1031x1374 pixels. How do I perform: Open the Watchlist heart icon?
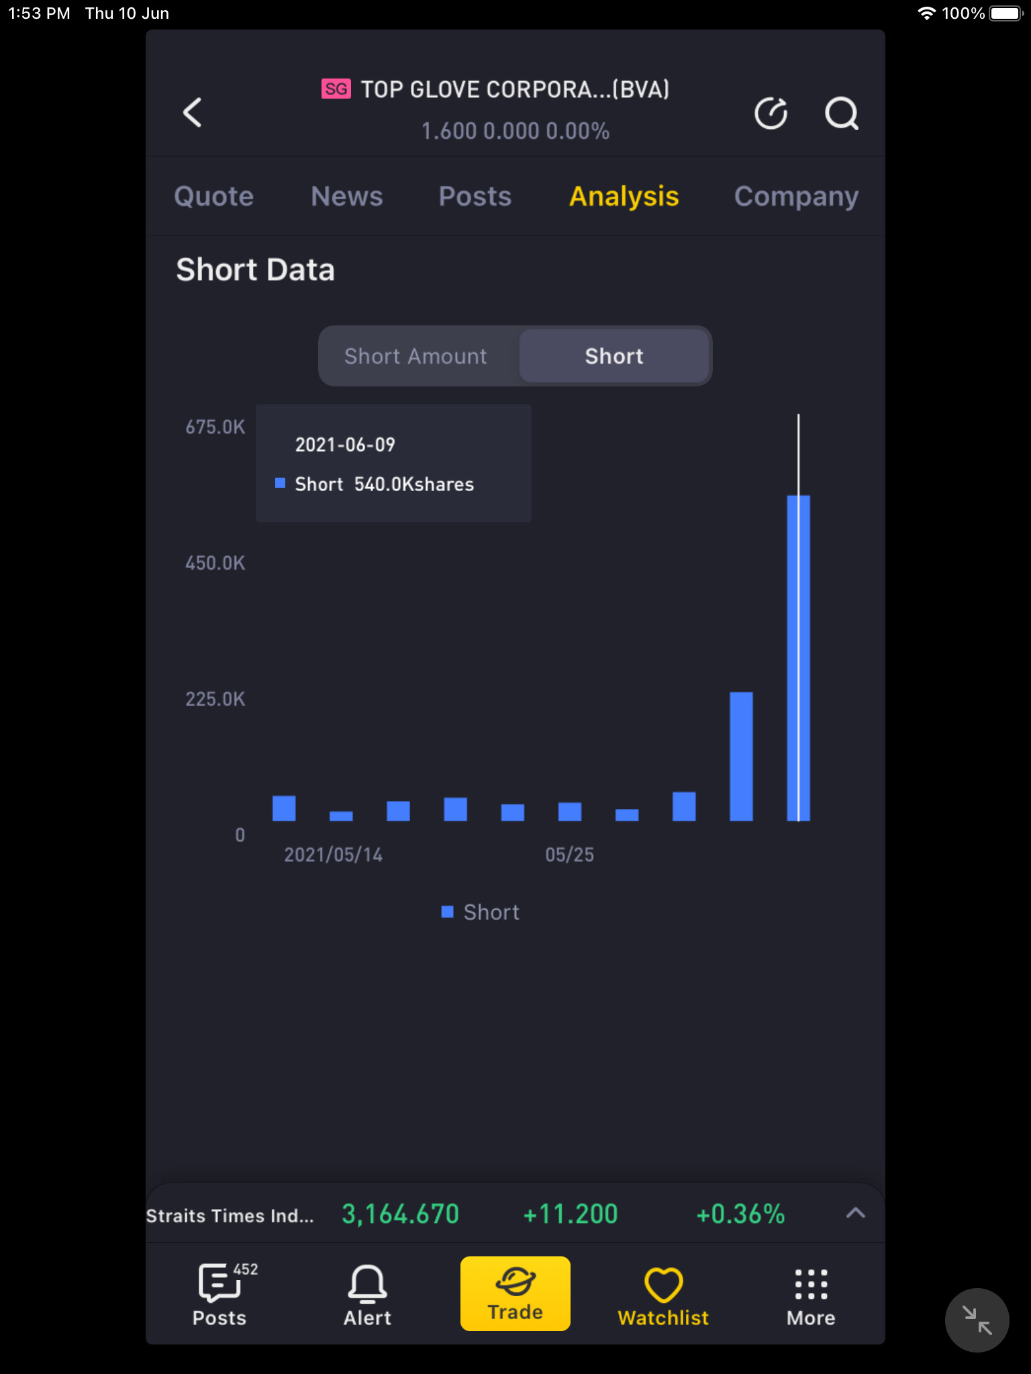pos(663,1295)
